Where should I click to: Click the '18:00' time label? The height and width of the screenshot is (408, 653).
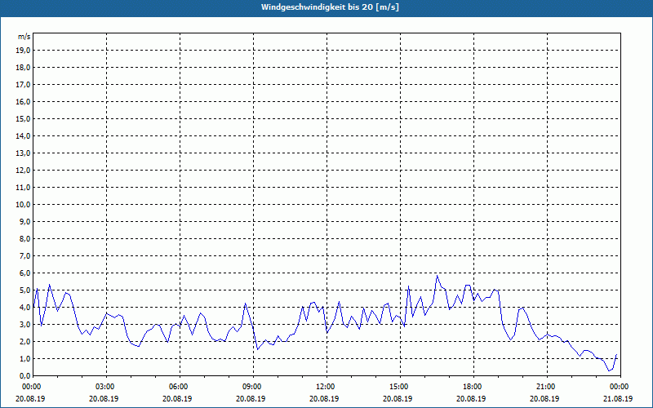click(x=472, y=387)
